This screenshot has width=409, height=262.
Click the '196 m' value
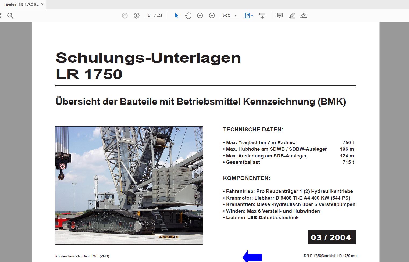(347, 149)
